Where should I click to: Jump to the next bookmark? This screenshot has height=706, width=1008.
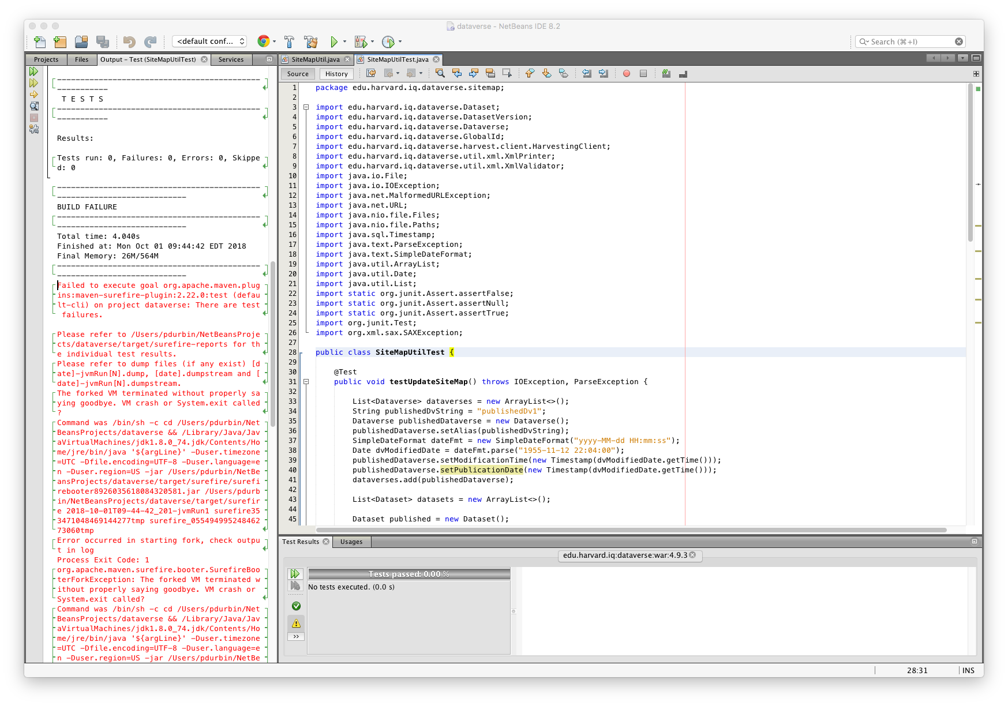[x=546, y=73]
